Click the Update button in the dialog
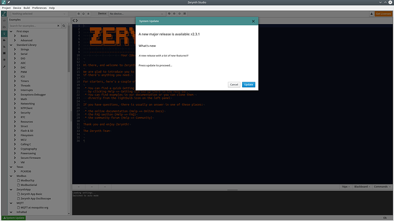 pos(248,85)
